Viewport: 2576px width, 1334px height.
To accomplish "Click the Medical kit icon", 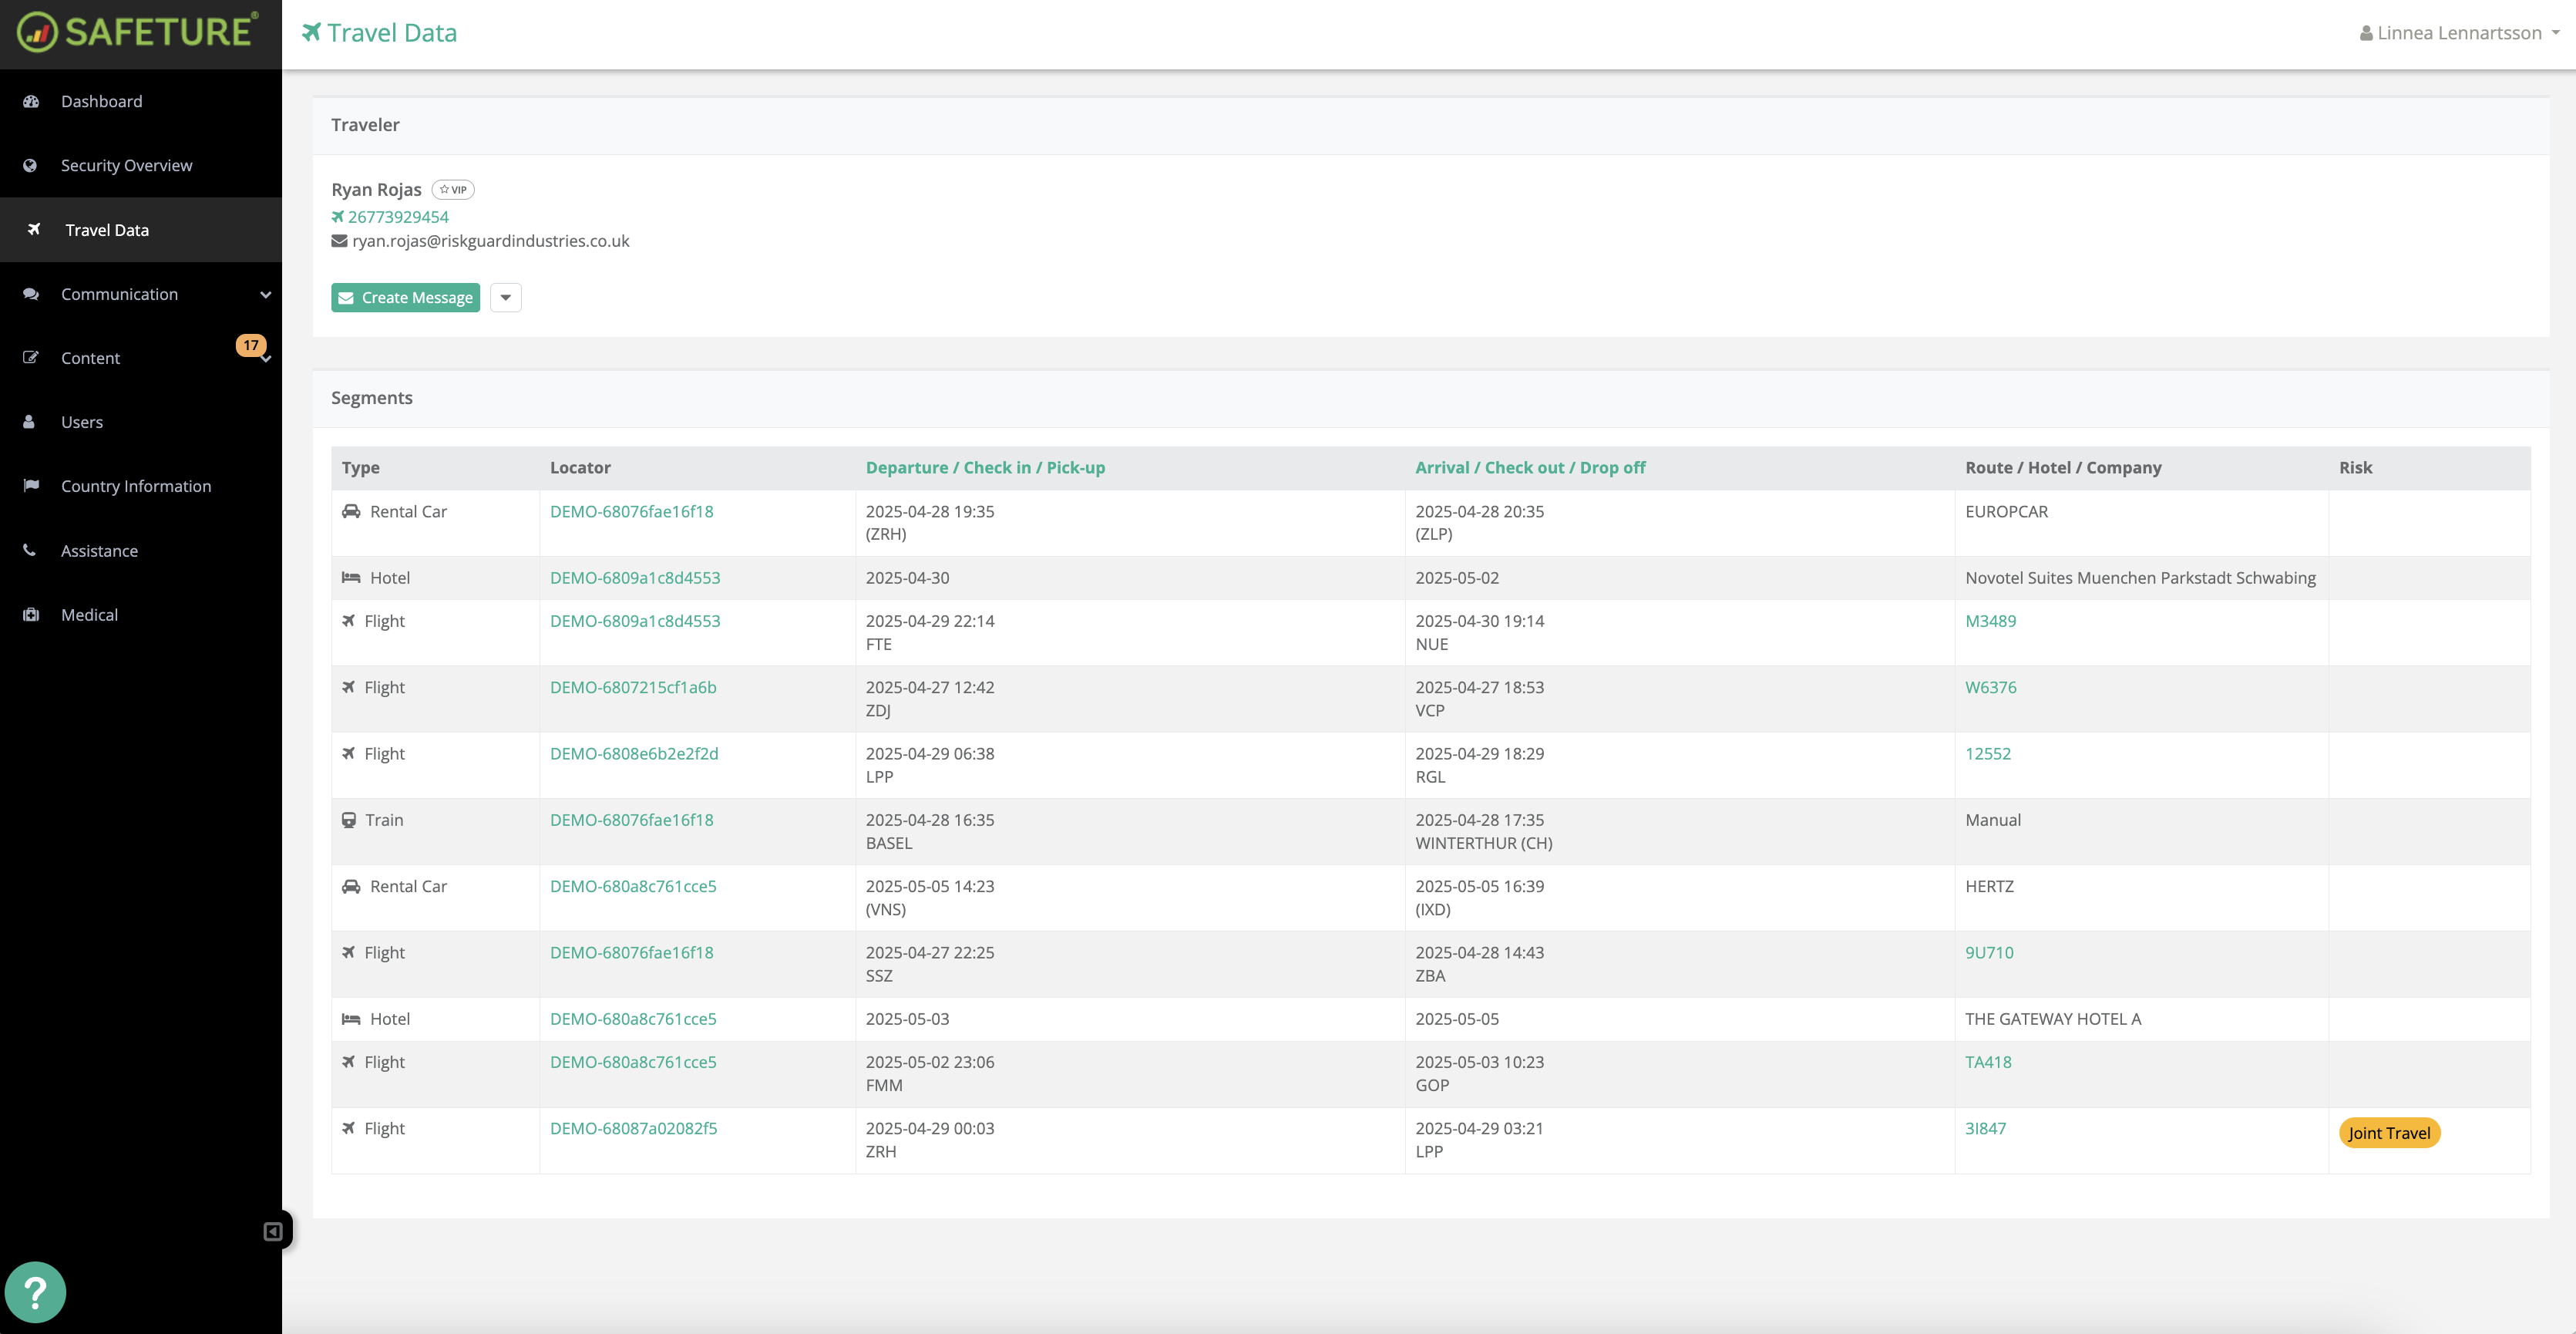I will (x=31, y=615).
